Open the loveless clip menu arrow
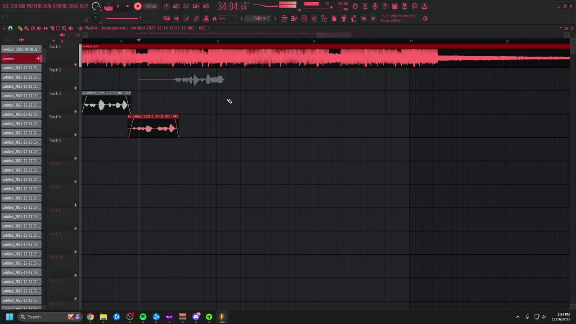The width and height of the screenshot is (576, 324). (x=84, y=46)
